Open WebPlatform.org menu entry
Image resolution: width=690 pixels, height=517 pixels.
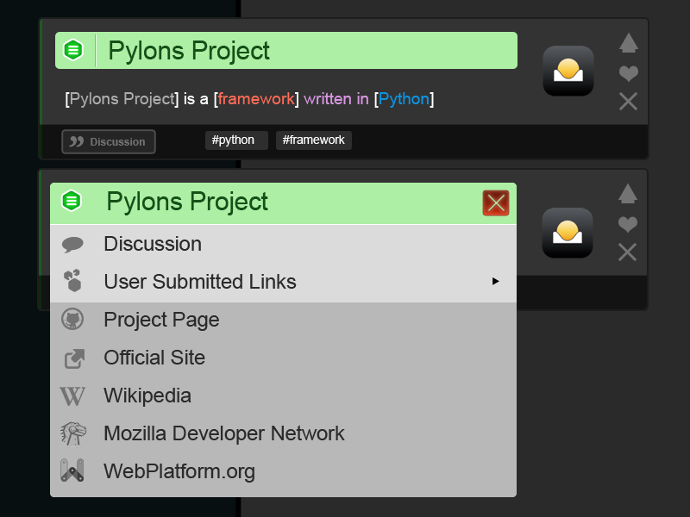[284, 471]
